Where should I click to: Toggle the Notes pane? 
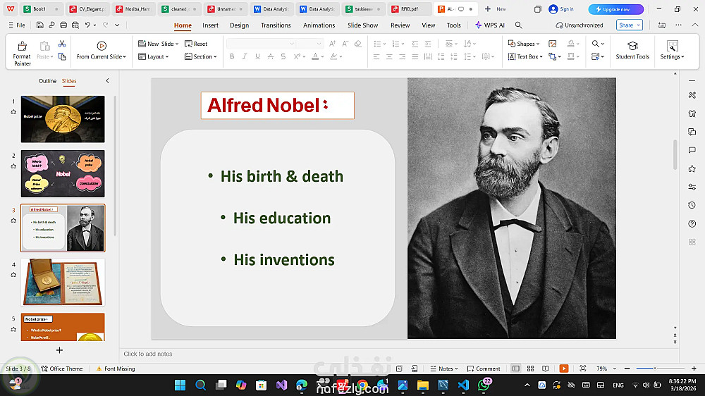coord(443,369)
